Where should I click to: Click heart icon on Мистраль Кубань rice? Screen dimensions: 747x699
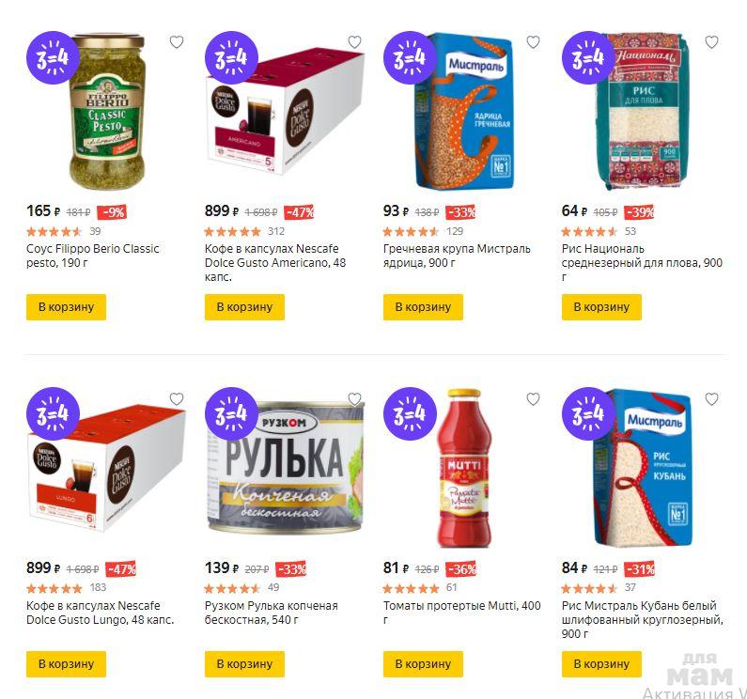coord(711,399)
